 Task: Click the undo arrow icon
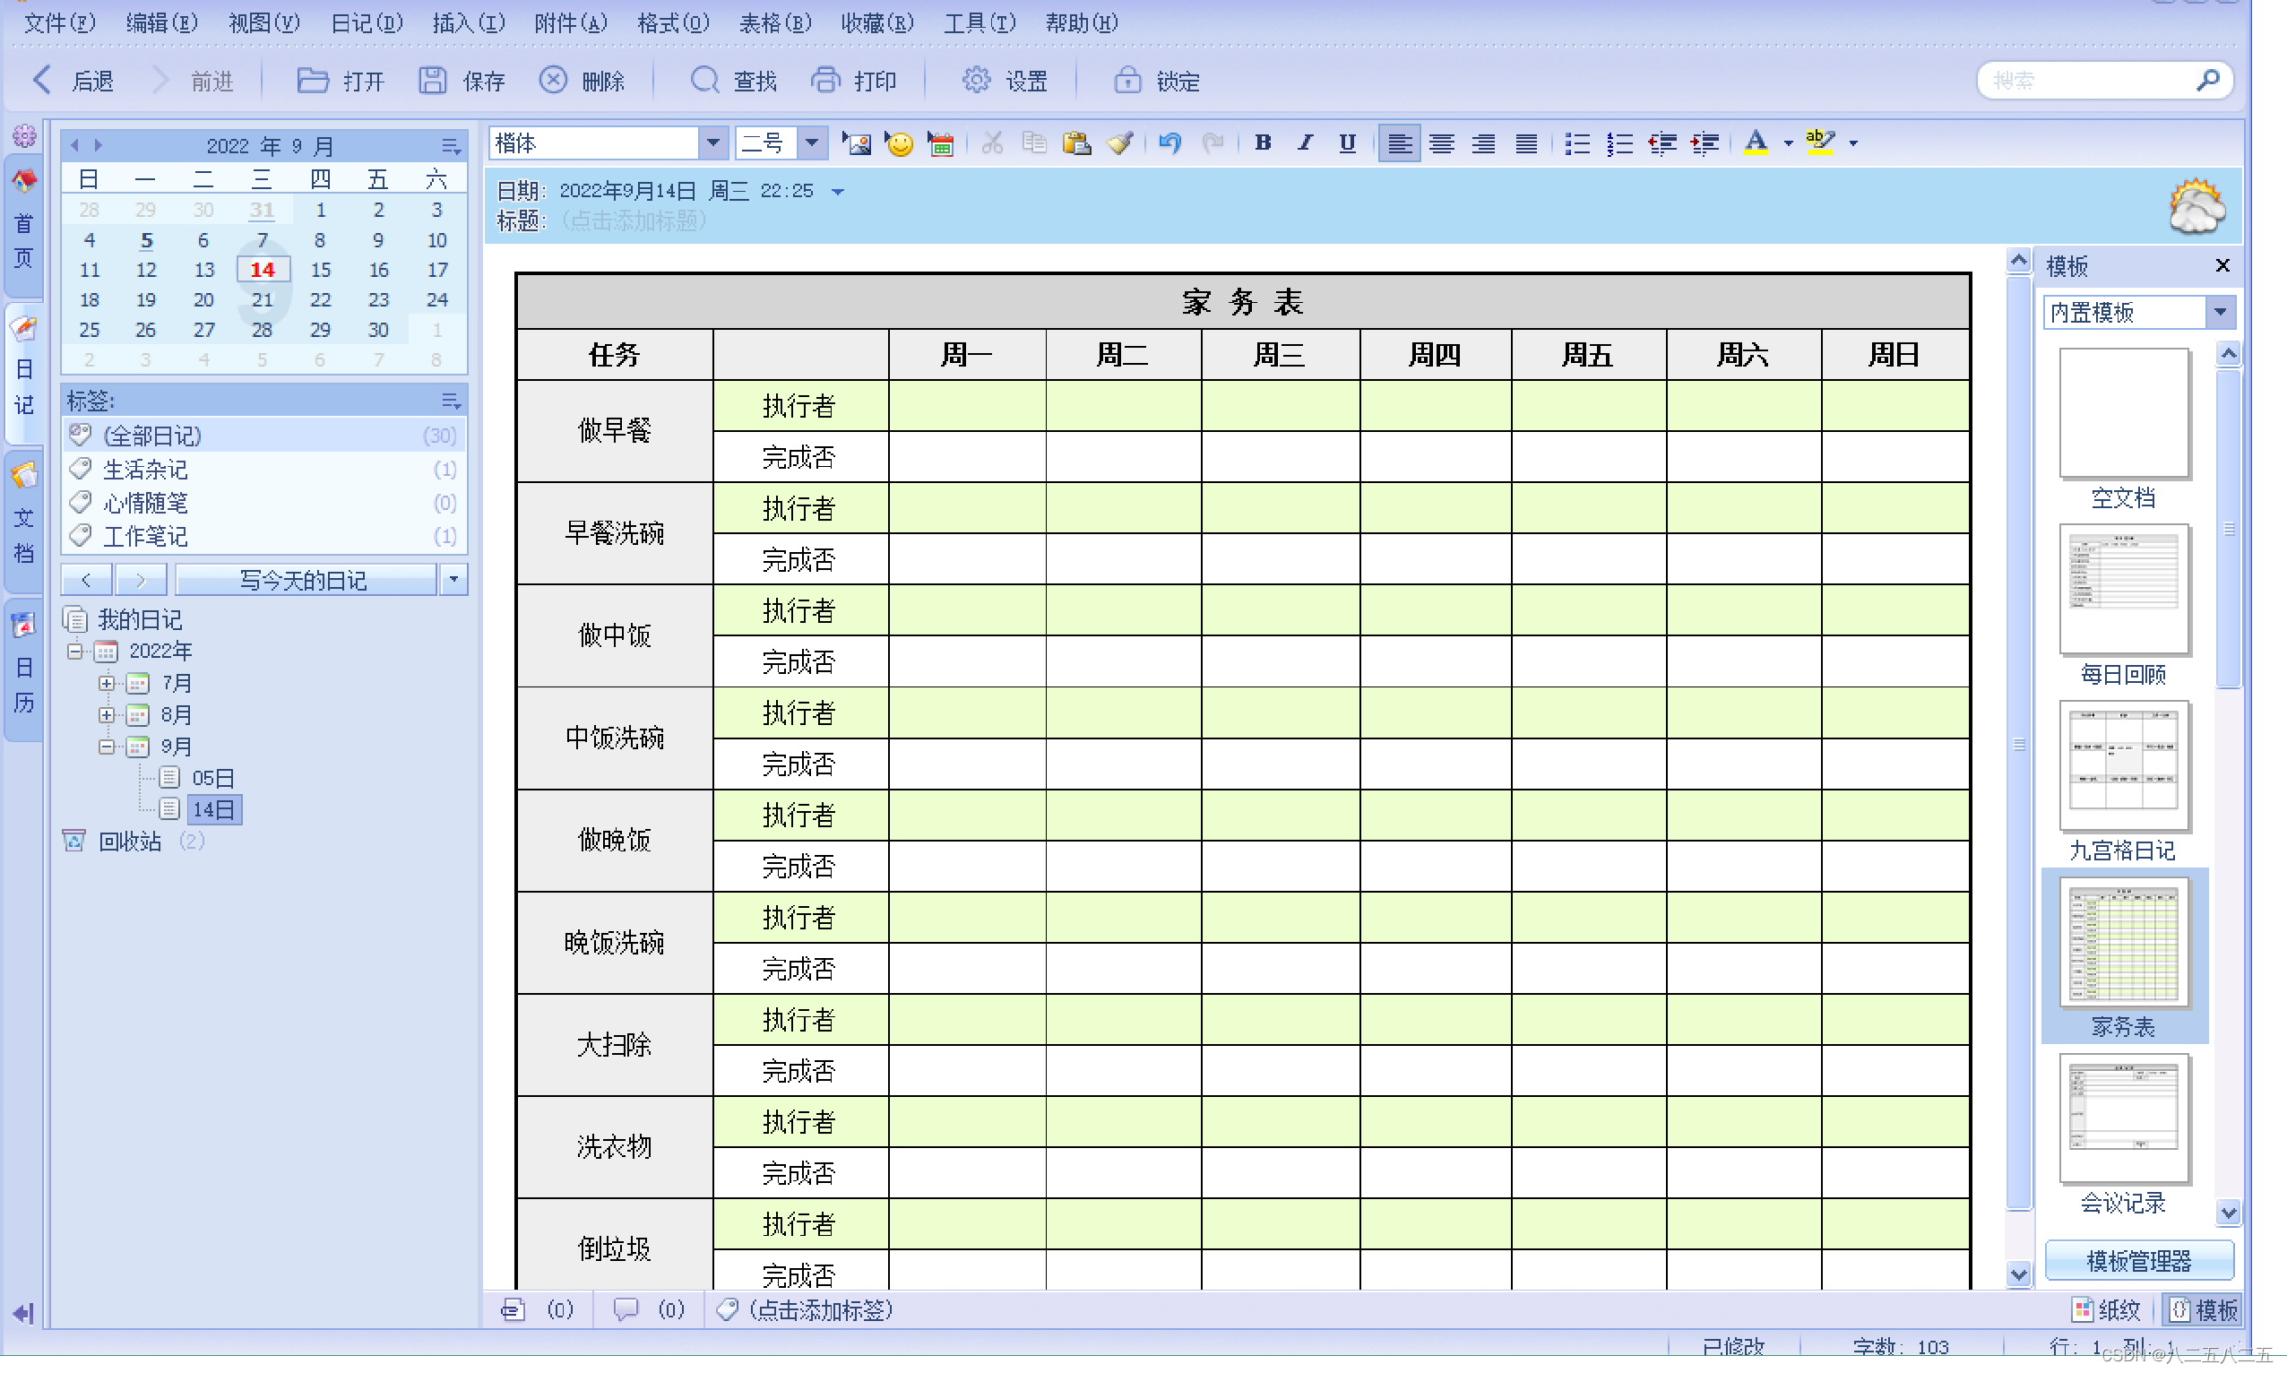point(1169,143)
